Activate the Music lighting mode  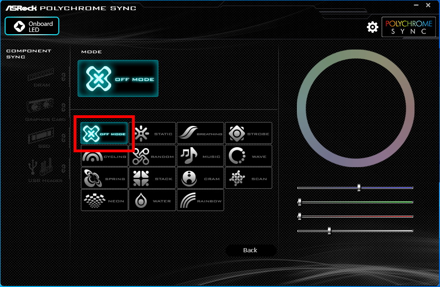pos(201,156)
